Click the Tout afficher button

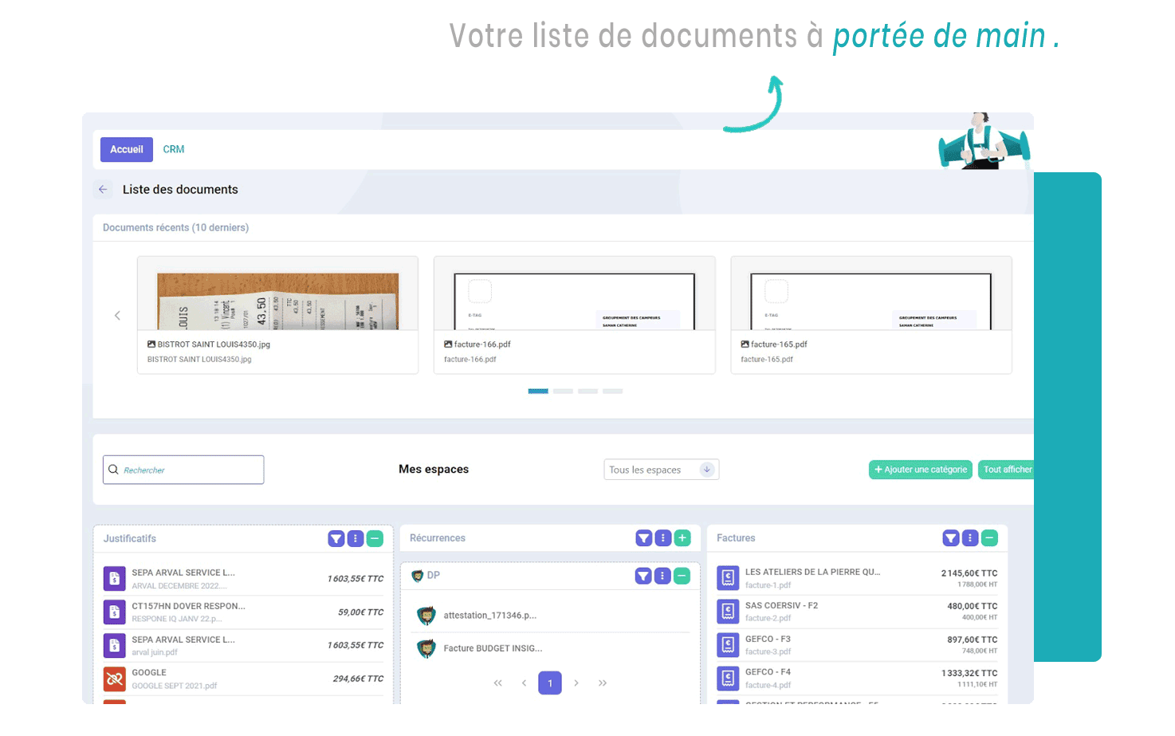[x=1007, y=470]
